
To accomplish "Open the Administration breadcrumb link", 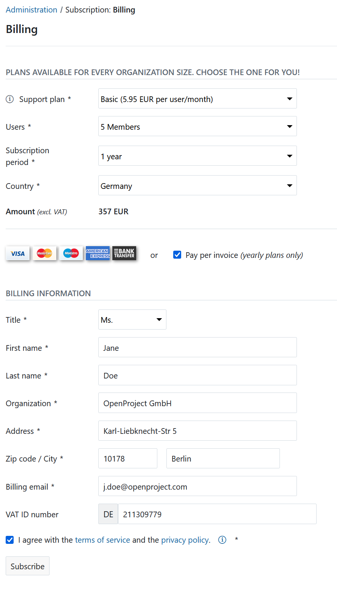I will (31, 9).
